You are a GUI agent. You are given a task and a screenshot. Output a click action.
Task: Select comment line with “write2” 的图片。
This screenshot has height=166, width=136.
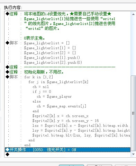[x=68, y=28]
